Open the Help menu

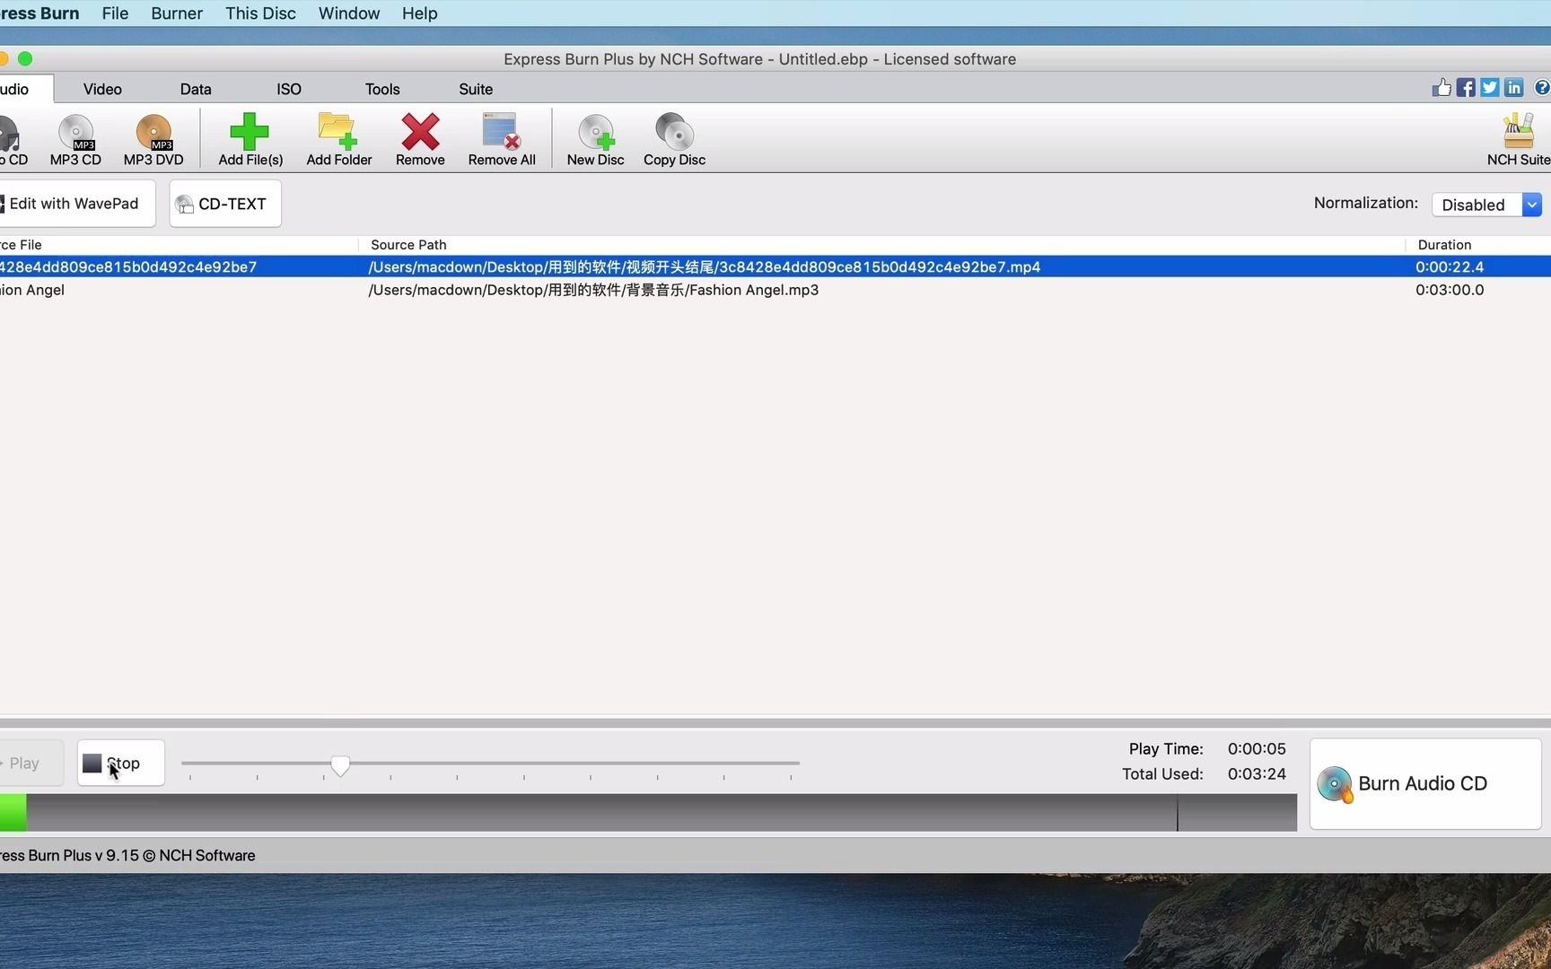[419, 13]
